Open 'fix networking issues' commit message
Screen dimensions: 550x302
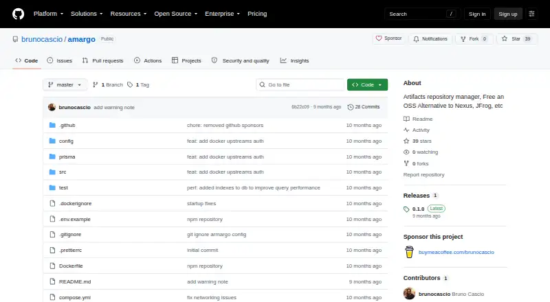click(212, 297)
